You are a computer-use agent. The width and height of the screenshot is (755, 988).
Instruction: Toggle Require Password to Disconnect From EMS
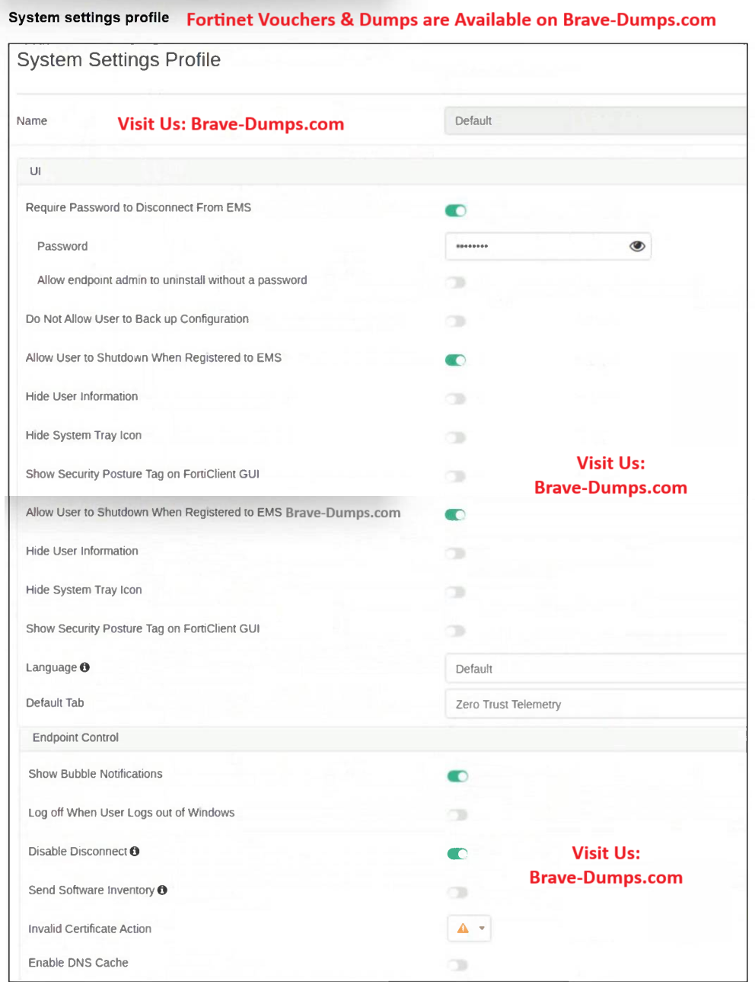(455, 211)
